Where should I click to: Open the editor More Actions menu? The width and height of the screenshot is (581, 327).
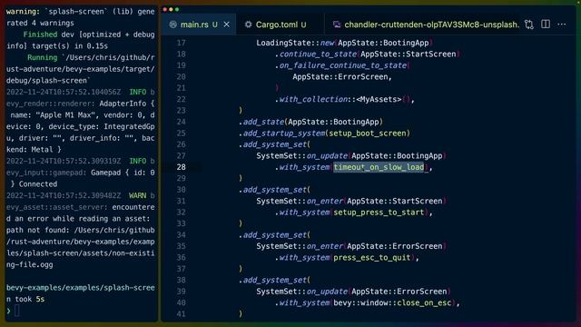pos(562,25)
